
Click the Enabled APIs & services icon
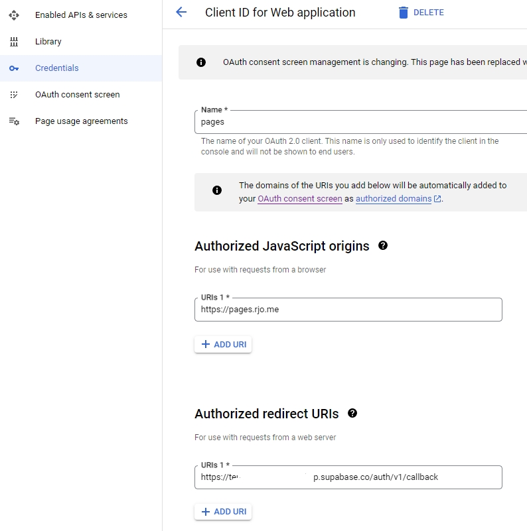14,15
